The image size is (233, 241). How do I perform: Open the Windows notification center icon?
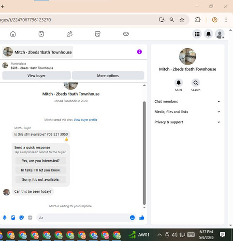click(x=222, y=235)
